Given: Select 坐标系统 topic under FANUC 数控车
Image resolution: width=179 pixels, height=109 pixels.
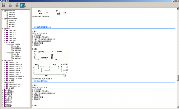Looking at the screenshot, I should point(16,54).
